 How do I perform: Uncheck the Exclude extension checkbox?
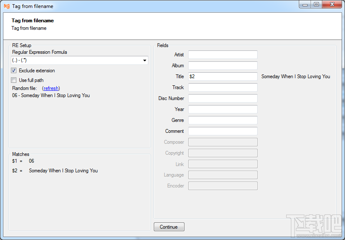click(x=13, y=71)
